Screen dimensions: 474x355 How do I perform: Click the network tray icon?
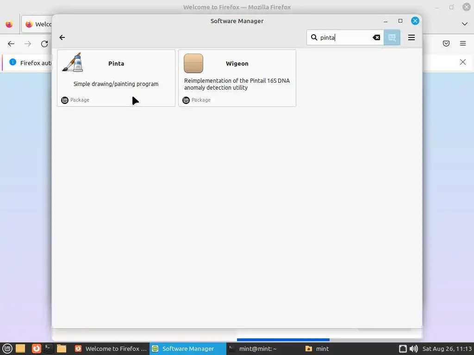pyautogui.click(x=403, y=349)
